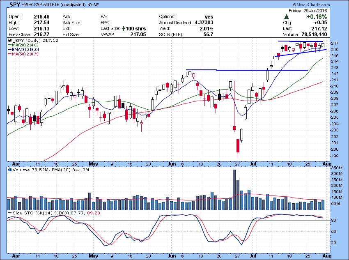Viewport: 349px width, 260px height.
Task: Click the NYSE exchange label
Action: tap(93, 5)
